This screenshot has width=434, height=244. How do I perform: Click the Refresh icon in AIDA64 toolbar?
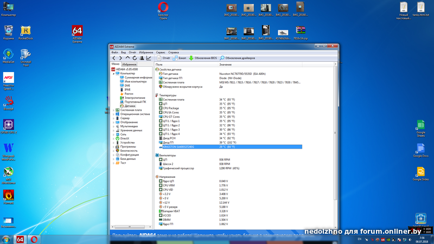[x=134, y=57]
